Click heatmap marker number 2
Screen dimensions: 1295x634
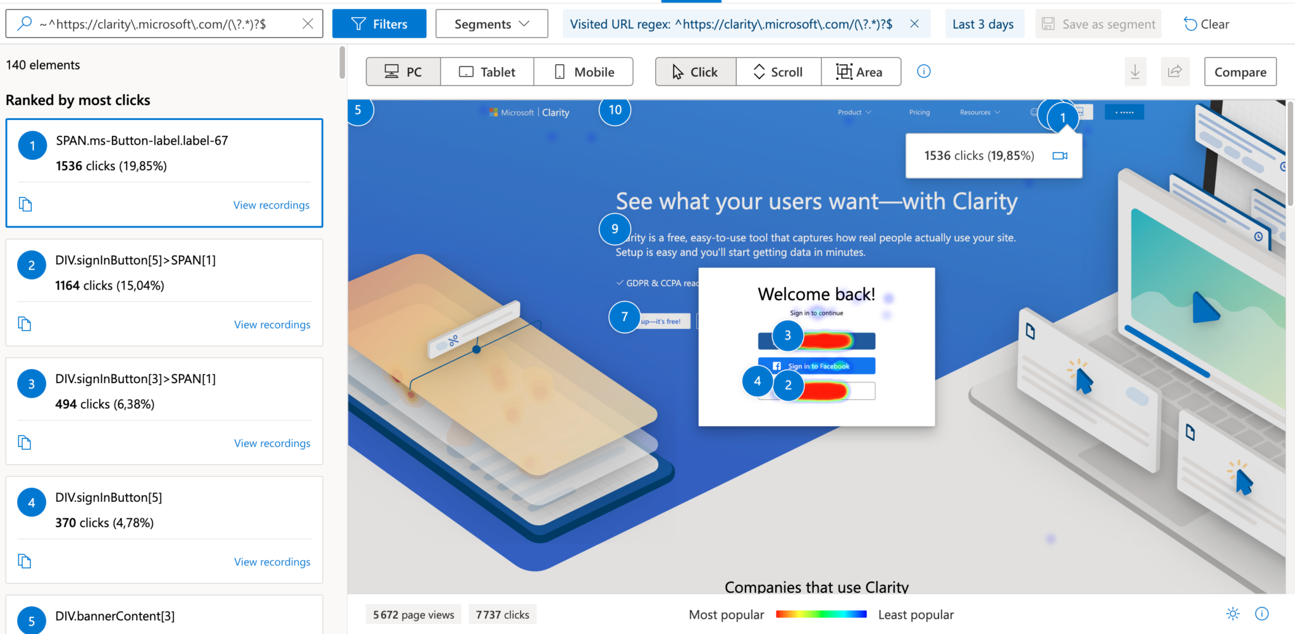pyautogui.click(x=788, y=384)
